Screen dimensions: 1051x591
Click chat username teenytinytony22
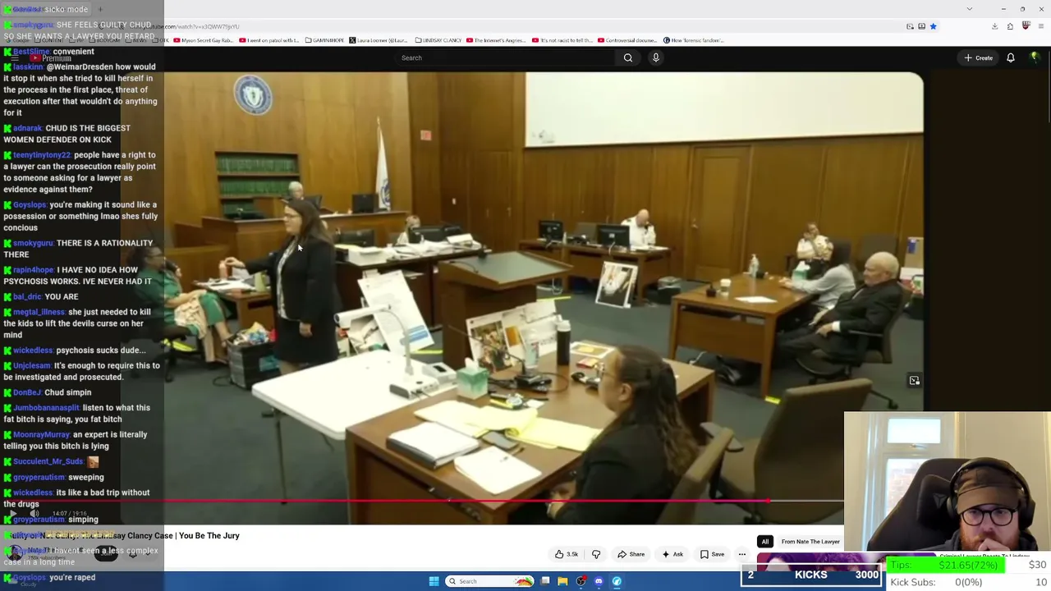click(42, 155)
